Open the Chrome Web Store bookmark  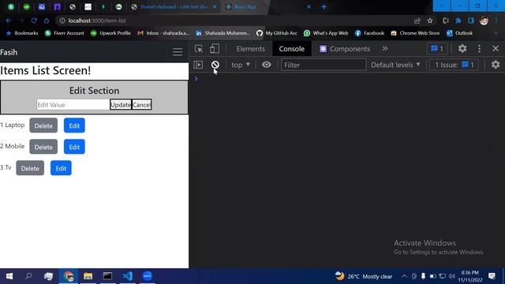415,33
